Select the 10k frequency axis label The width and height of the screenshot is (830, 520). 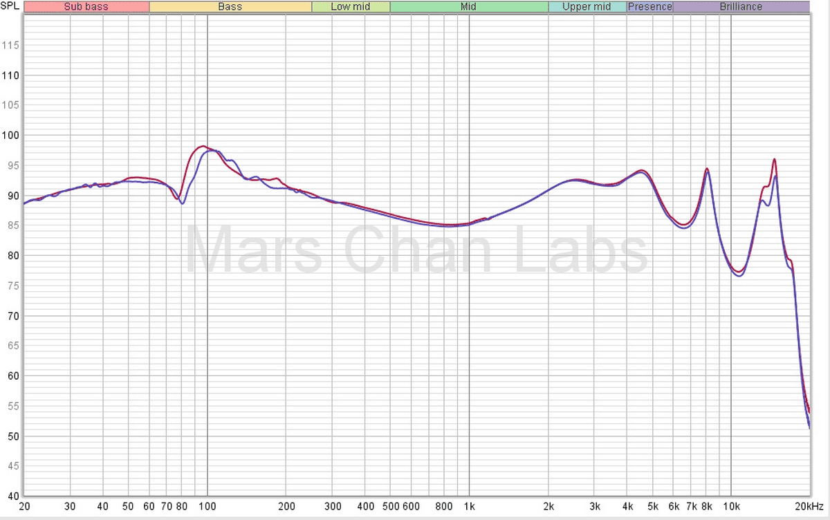(x=732, y=505)
